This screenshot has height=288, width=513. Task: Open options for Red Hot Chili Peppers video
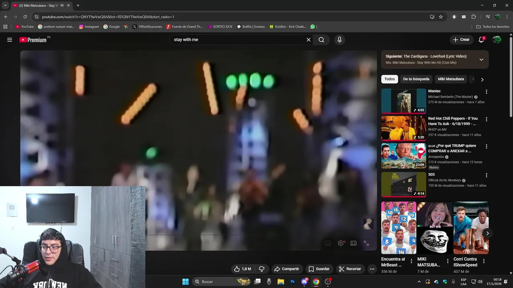[x=487, y=119]
